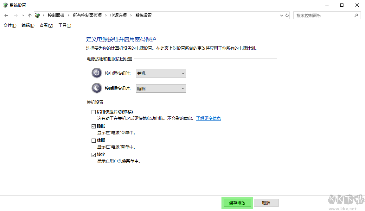Check the 休眠 checkbox
Screen dimensions: 365x211
pyautogui.click(x=93, y=140)
